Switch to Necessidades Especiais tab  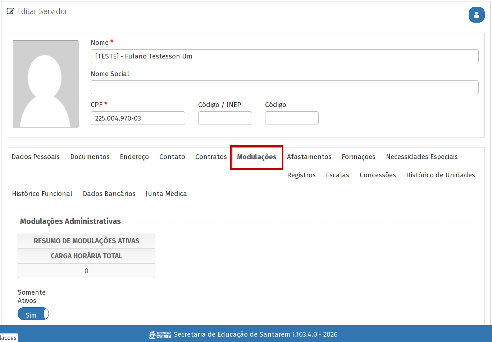(x=422, y=157)
